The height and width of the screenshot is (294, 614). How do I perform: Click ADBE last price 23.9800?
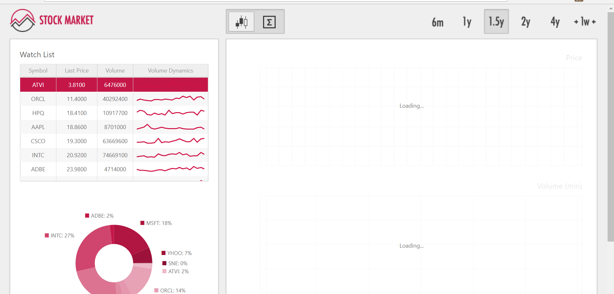[77, 169]
